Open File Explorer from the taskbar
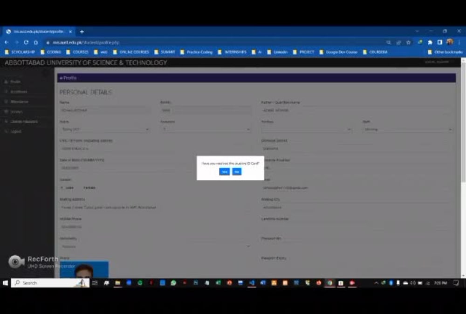Image resolution: width=466 pixels, height=314 pixels. 118,283
